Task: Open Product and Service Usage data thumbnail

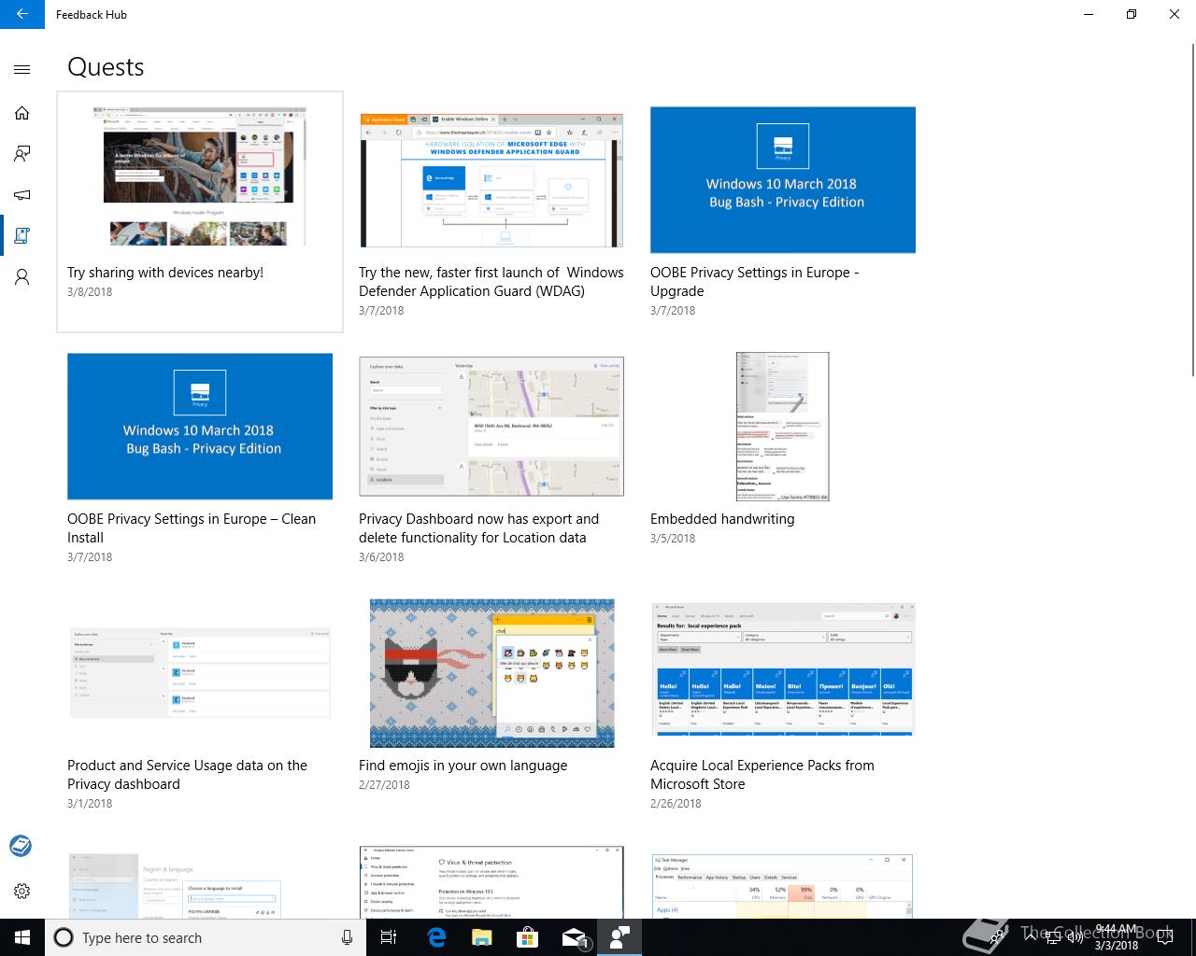Action: pyautogui.click(x=200, y=672)
